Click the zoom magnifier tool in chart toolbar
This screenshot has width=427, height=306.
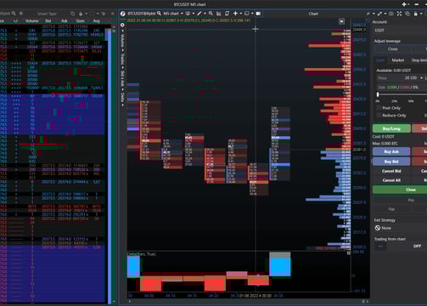[x=211, y=14]
